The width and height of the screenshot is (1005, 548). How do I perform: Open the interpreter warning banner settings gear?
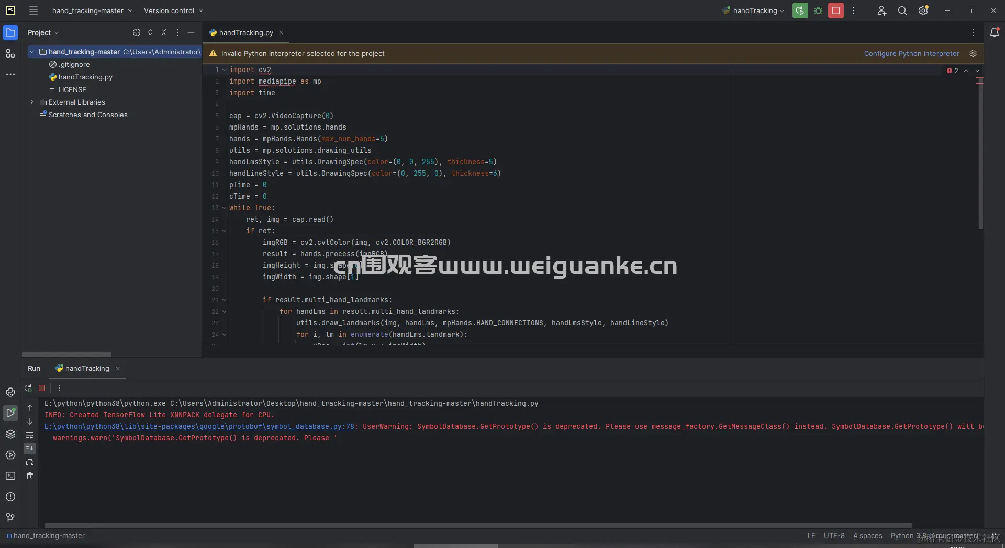coord(973,53)
